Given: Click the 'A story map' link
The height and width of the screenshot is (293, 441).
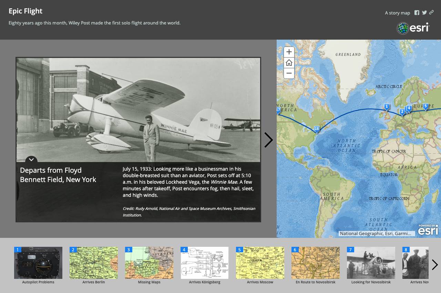Looking at the screenshot, I should tap(397, 13).
